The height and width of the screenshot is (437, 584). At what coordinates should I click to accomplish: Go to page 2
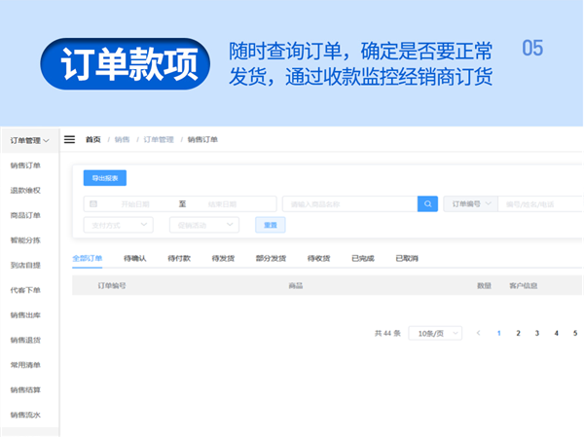(x=518, y=333)
